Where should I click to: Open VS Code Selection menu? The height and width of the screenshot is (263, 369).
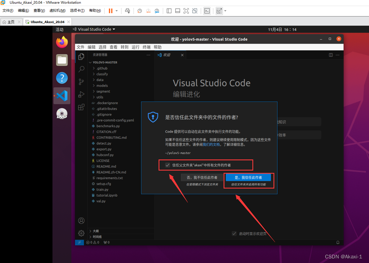(102, 47)
